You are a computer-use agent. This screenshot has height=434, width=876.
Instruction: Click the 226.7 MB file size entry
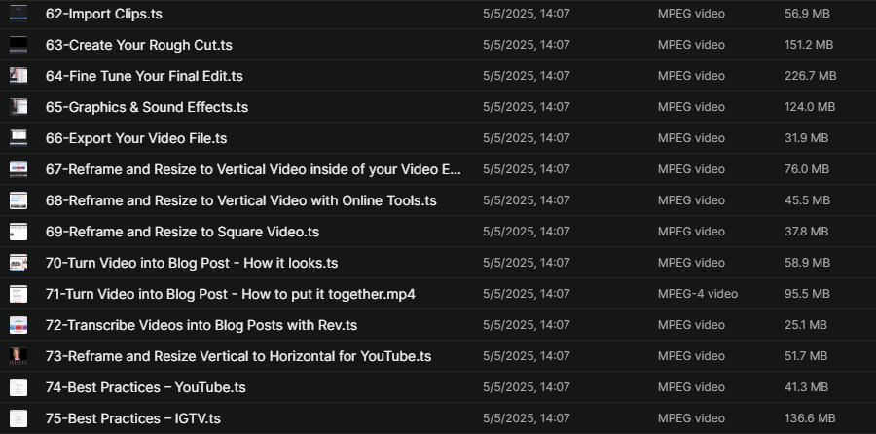[x=810, y=76]
